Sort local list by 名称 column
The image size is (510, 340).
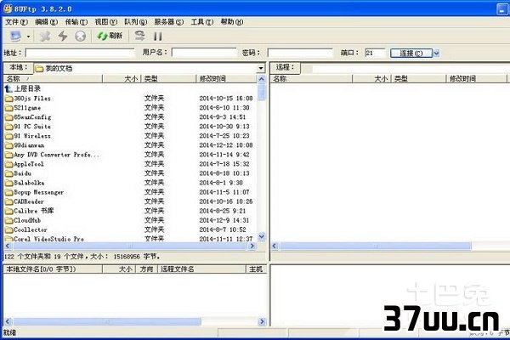[x=53, y=79]
